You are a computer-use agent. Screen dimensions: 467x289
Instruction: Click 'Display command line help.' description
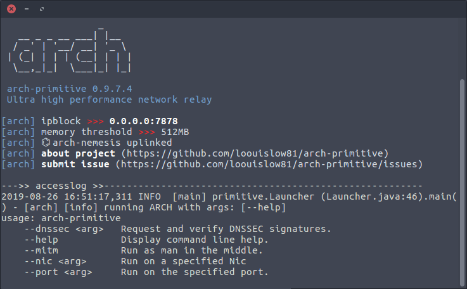[x=195, y=240]
